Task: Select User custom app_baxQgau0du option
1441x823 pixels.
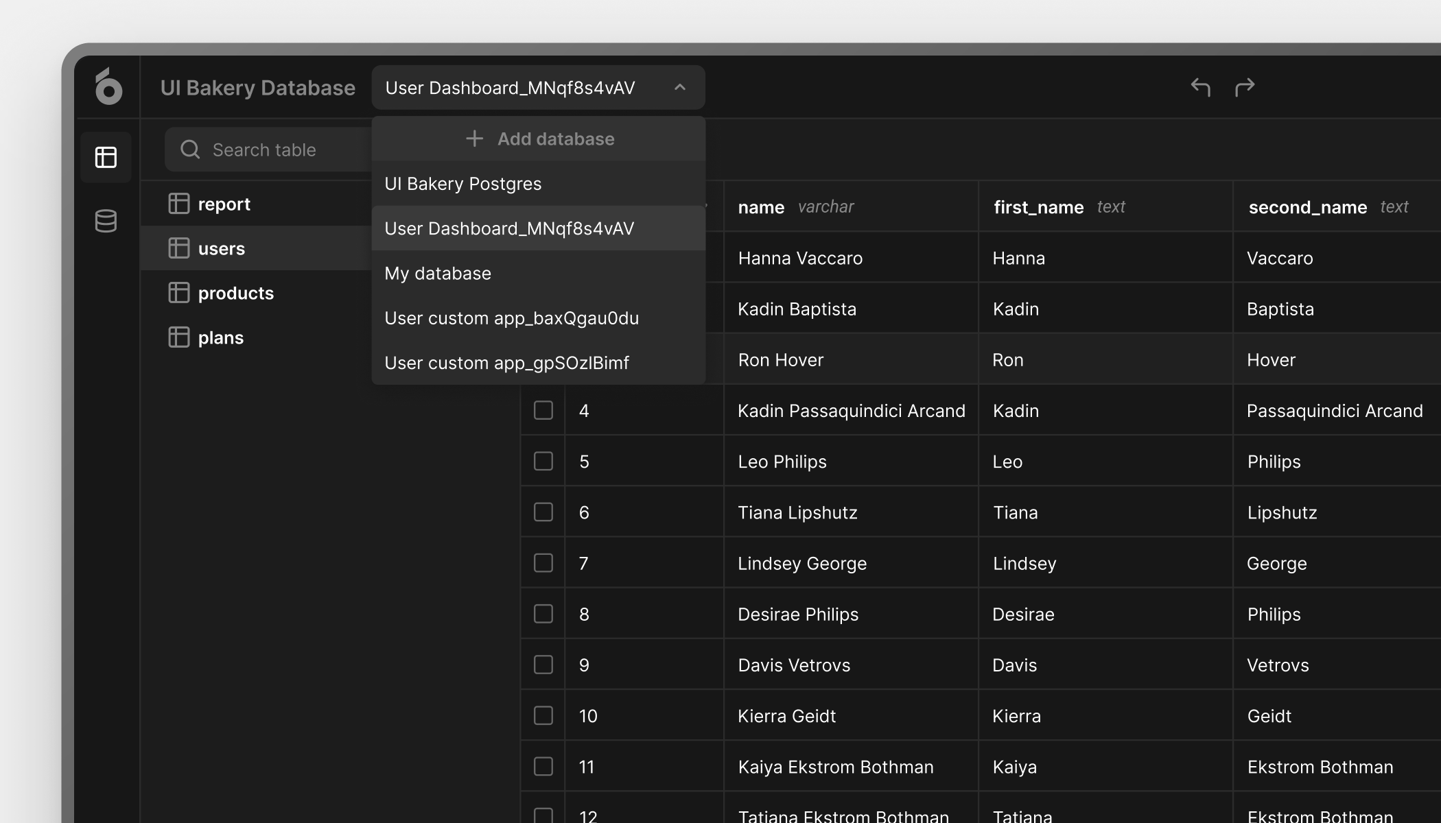Action: (511, 318)
